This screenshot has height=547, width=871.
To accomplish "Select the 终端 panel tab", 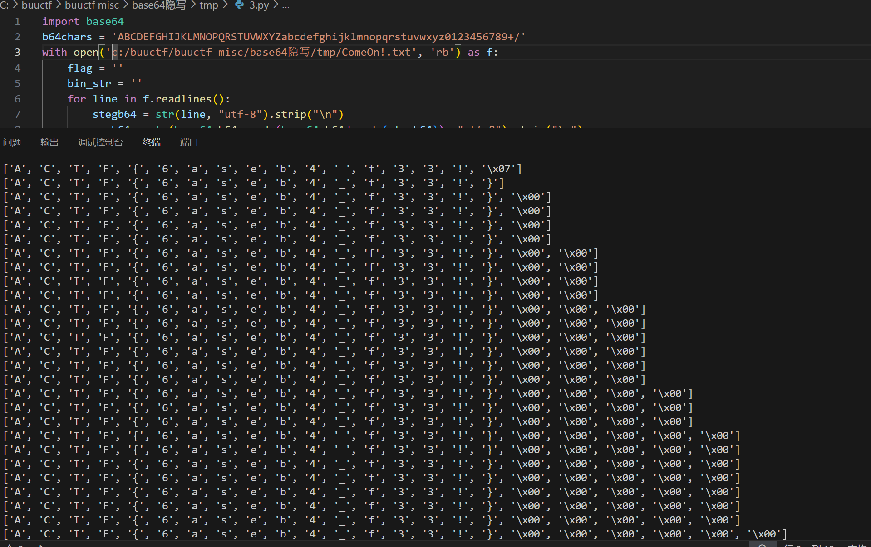I will [152, 142].
